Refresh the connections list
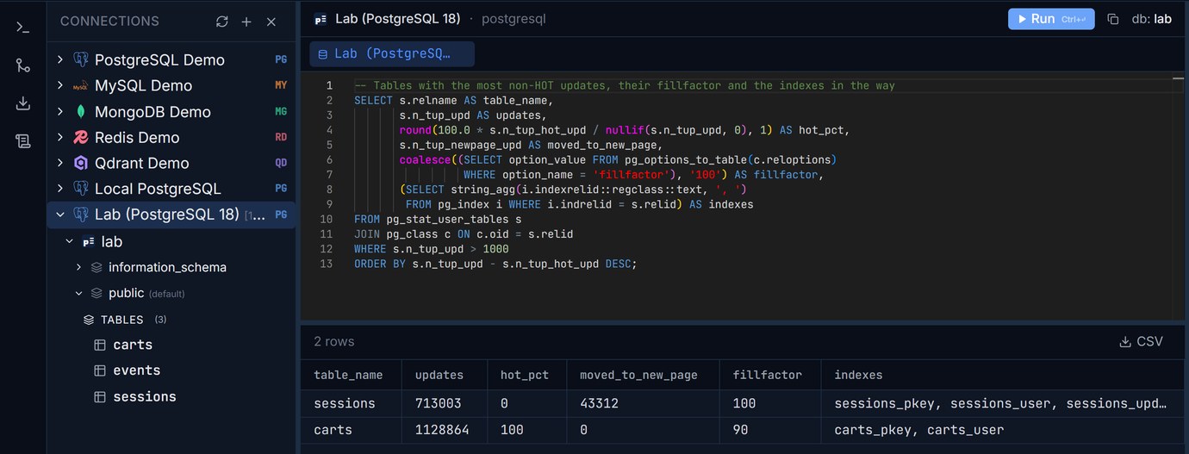1189x454 pixels. [221, 22]
